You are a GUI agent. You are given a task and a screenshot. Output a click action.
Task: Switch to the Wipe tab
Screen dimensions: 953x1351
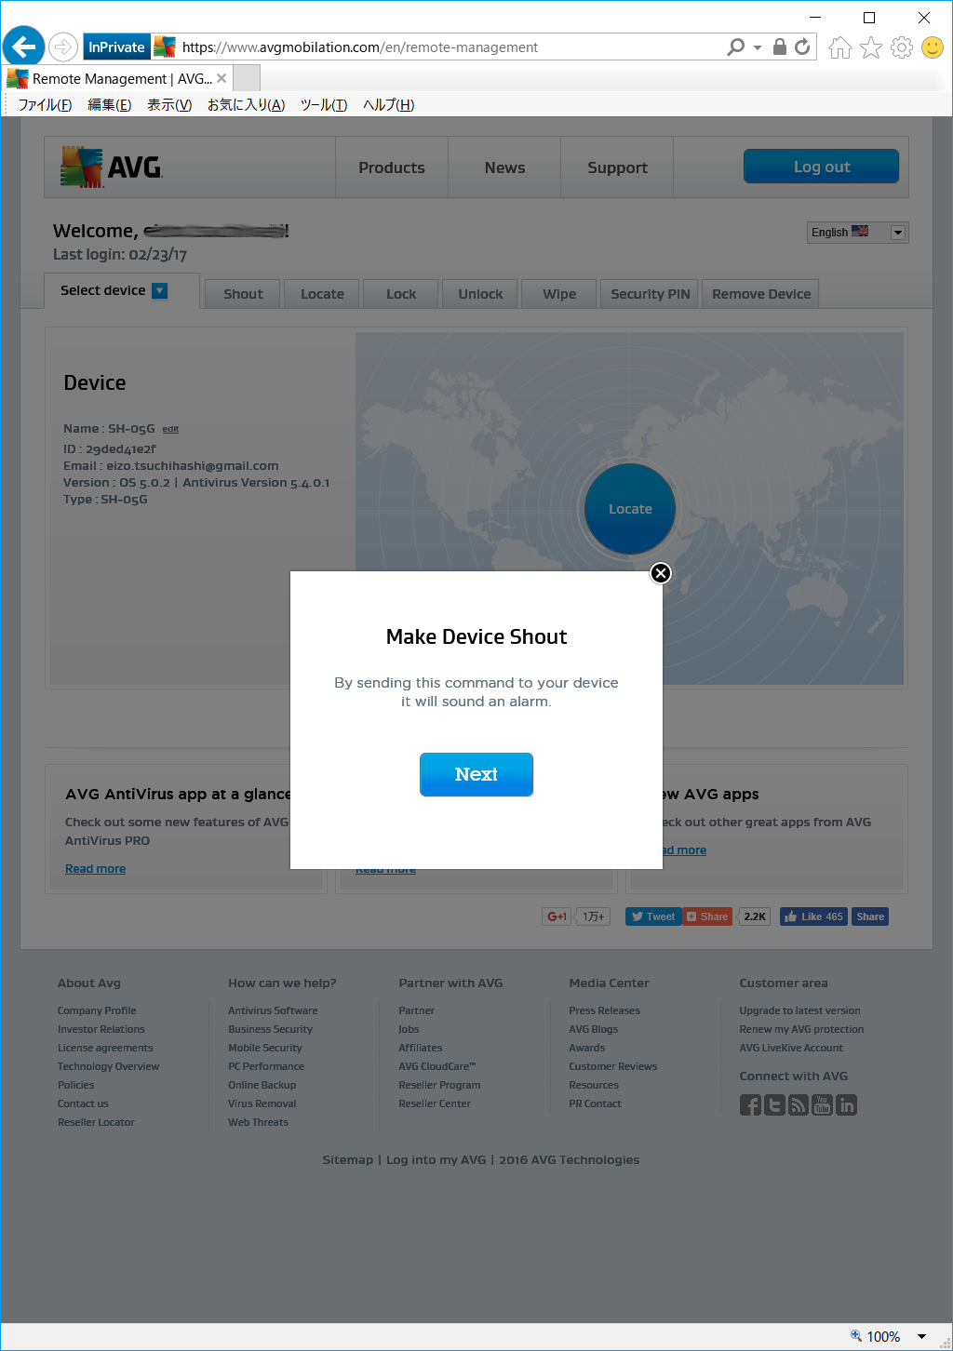[x=559, y=294]
